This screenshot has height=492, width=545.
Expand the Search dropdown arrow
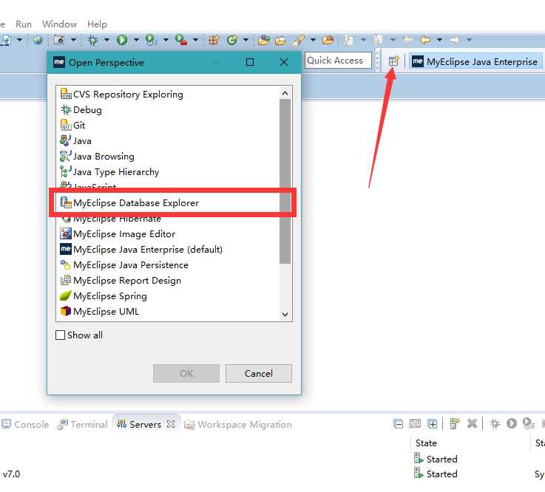(313, 40)
